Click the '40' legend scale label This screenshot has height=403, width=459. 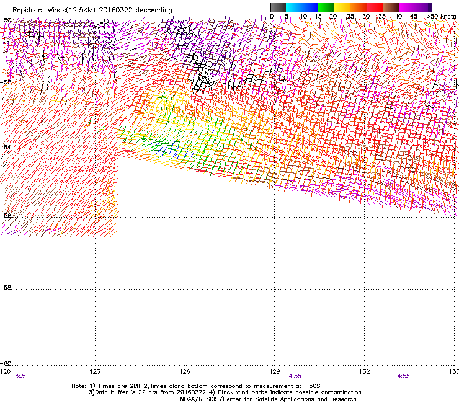coord(398,17)
